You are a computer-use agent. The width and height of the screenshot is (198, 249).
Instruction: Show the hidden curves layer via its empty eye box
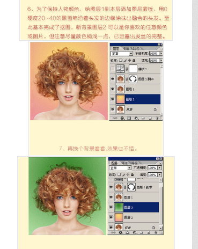point(113,69)
